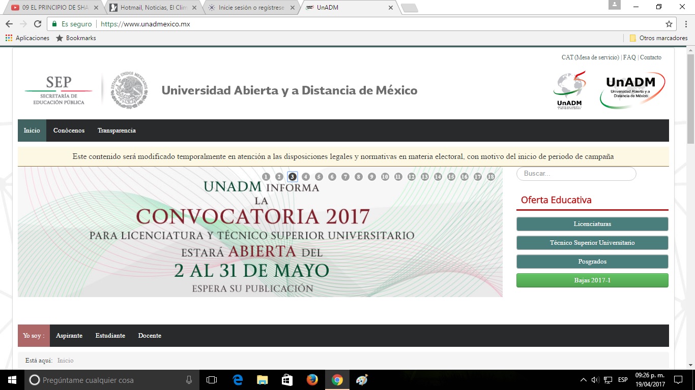Go back using the browser back arrow
Image resolution: width=695 pixels, height=390 pixels.
pos(9,24)
